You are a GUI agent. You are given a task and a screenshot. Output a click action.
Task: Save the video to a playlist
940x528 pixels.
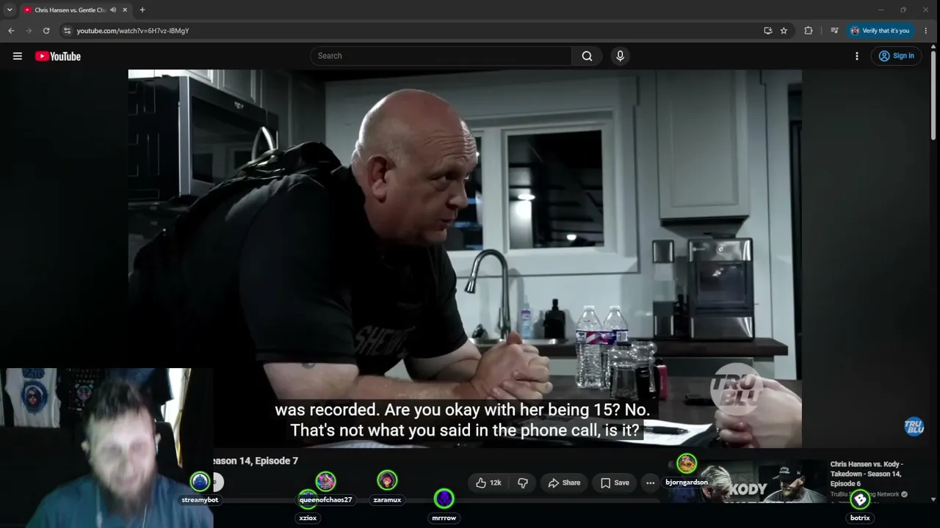point(615,483)
